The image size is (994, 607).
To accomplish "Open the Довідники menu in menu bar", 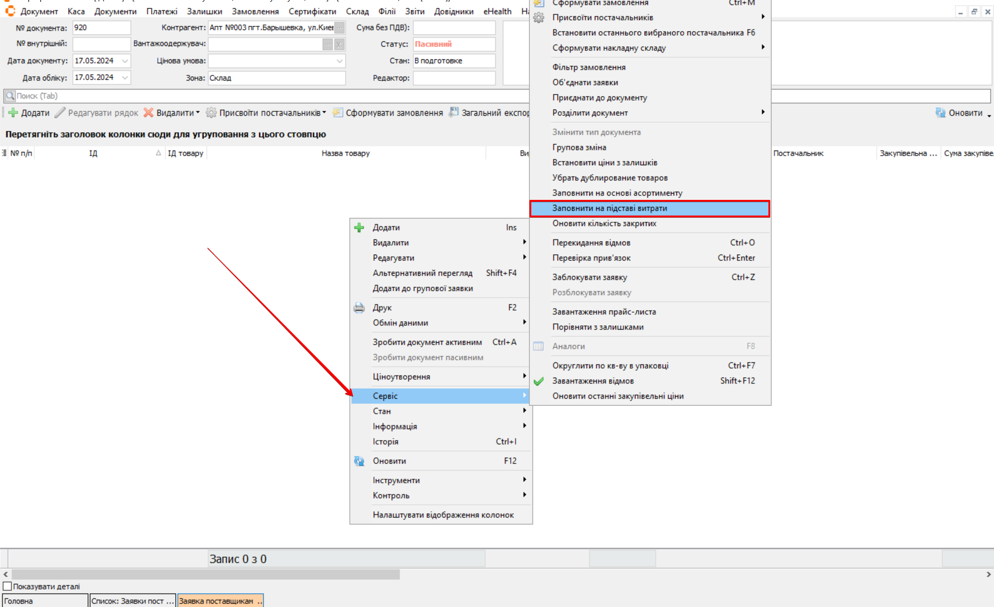I will click(x=453, y=12).
